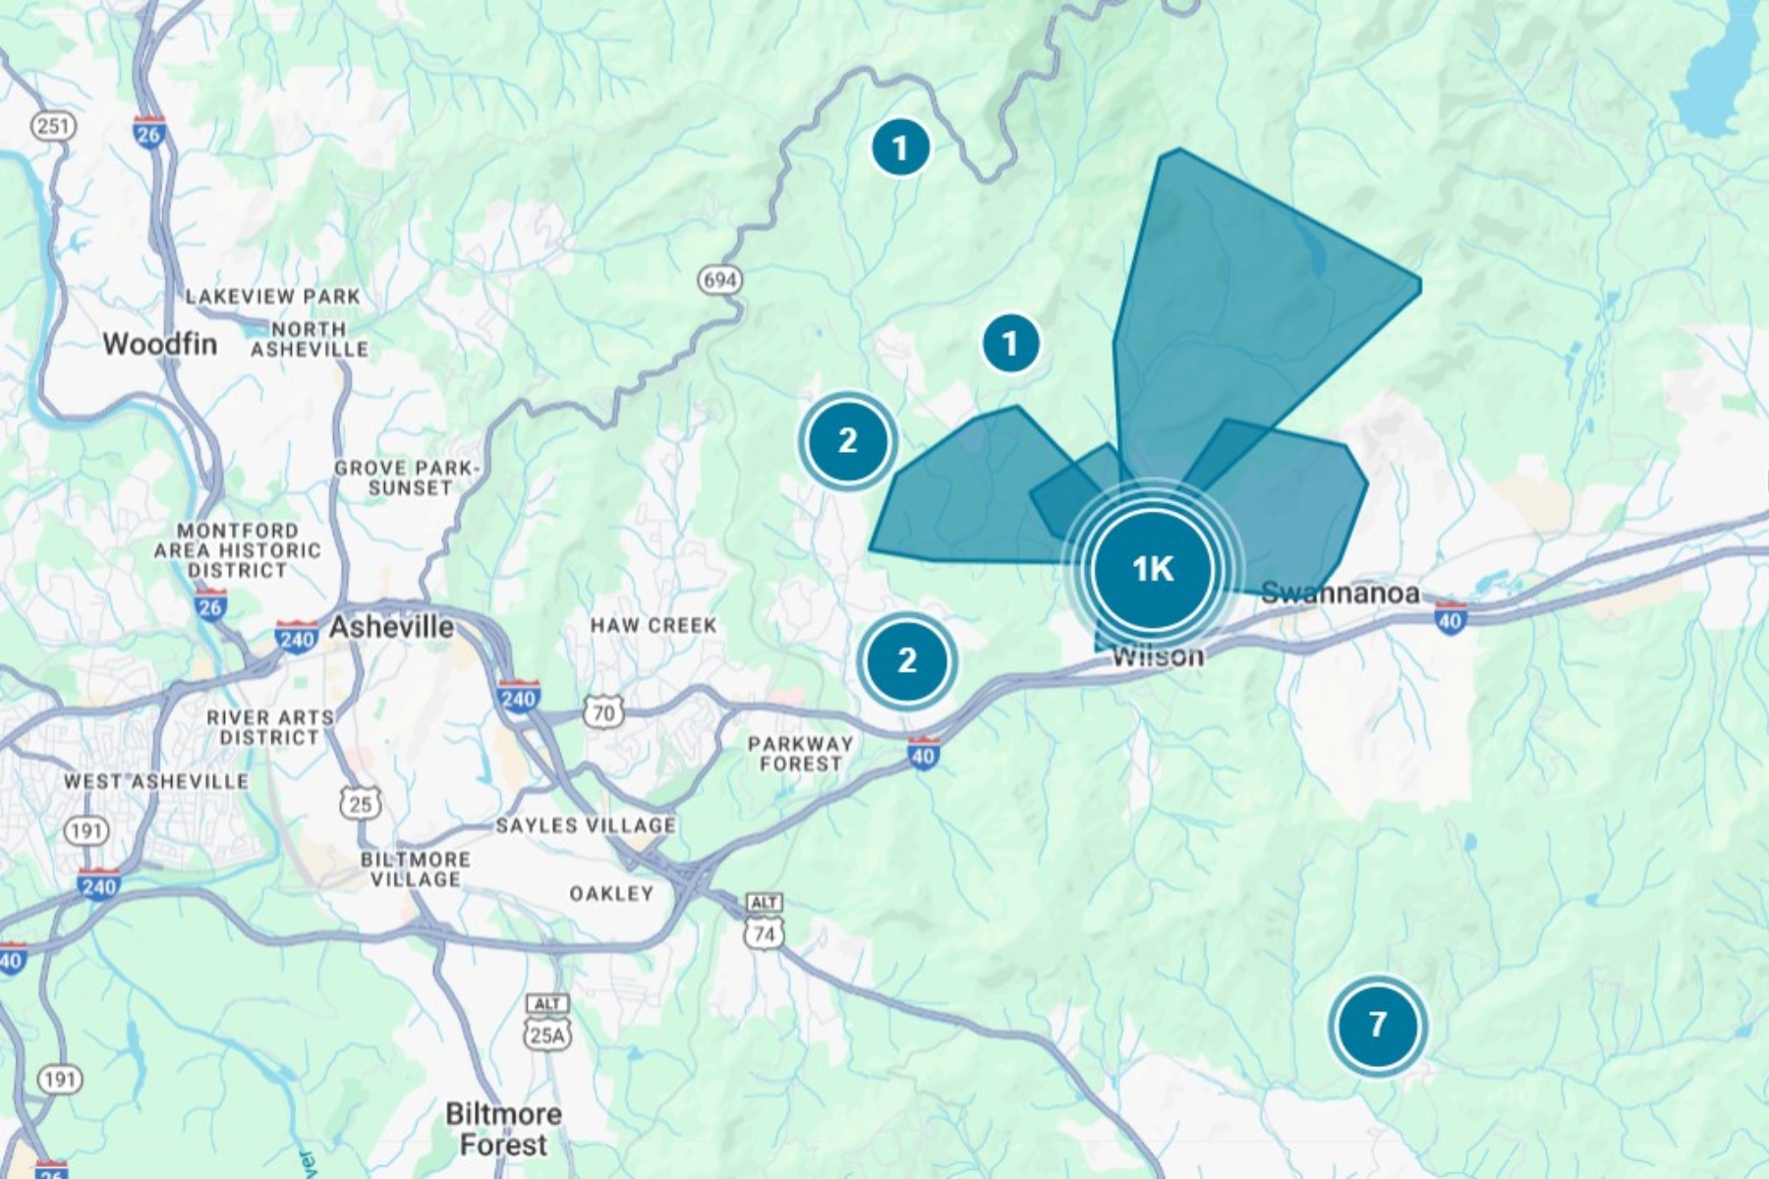This screenshot has width=1769, height=1179.
Task: Click the Route 251 shield near Woodfin
Action: [52, 126]
